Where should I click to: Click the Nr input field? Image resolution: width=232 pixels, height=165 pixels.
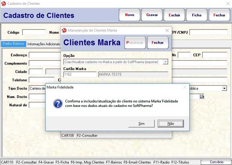[184, 55]
